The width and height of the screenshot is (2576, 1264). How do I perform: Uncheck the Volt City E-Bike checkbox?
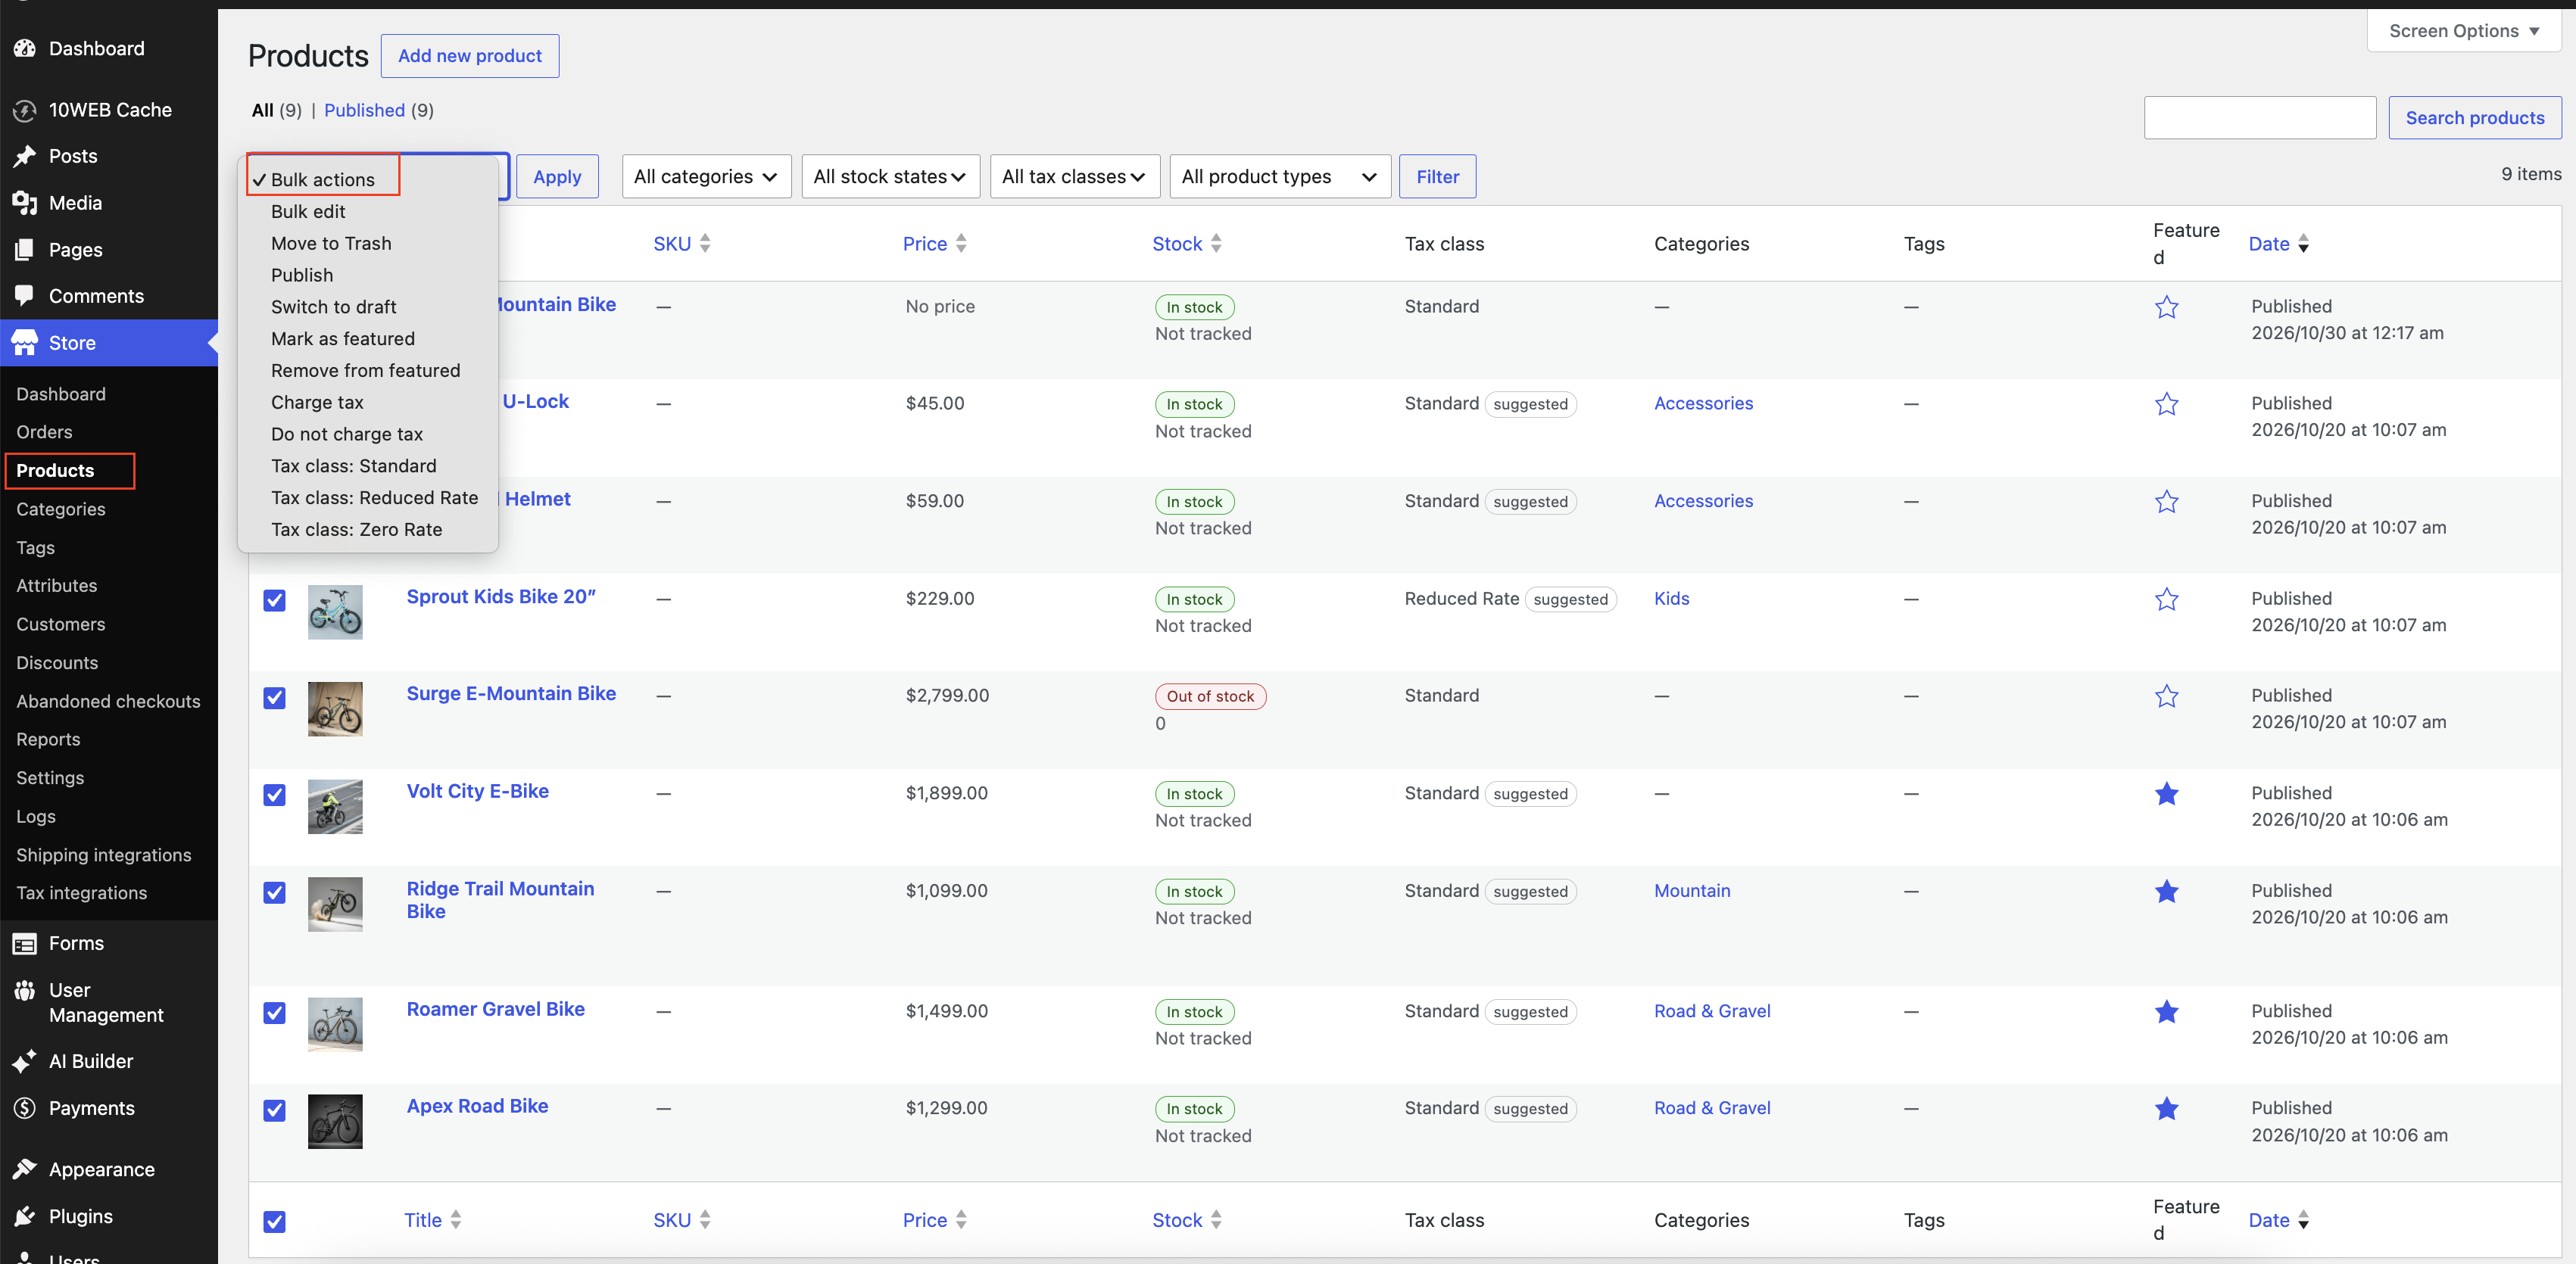pyautogui.click(x=275, y=795)
